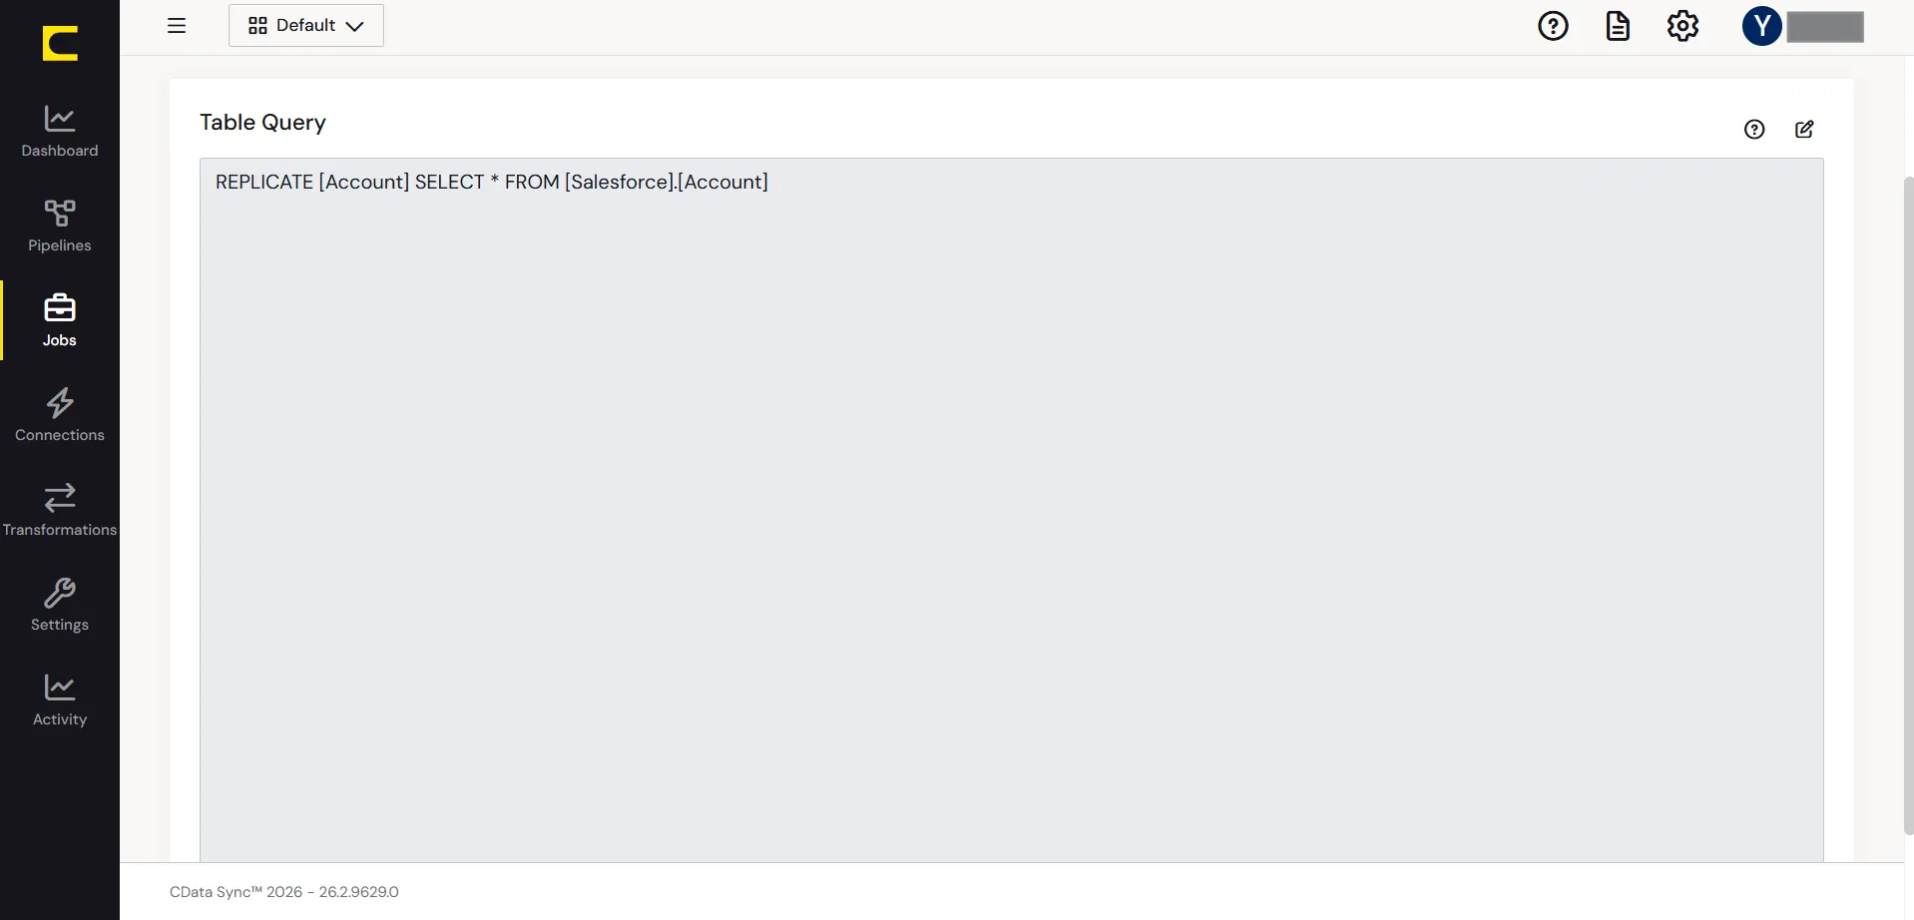Click the Table Query heading

[262, 122]
